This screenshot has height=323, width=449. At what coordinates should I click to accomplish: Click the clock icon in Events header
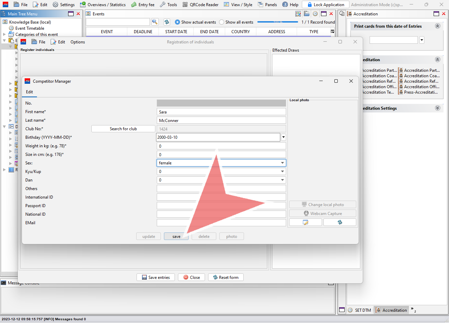315,14
